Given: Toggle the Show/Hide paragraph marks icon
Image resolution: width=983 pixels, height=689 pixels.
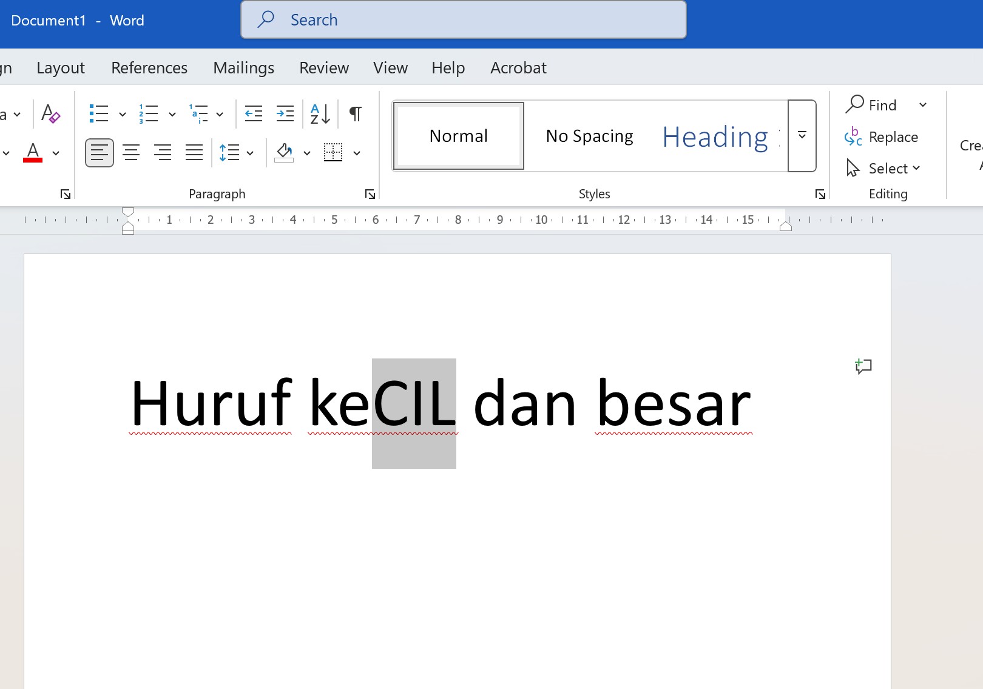Looking at the screenshot, I should pyautogui.click(x=355, y=113).
